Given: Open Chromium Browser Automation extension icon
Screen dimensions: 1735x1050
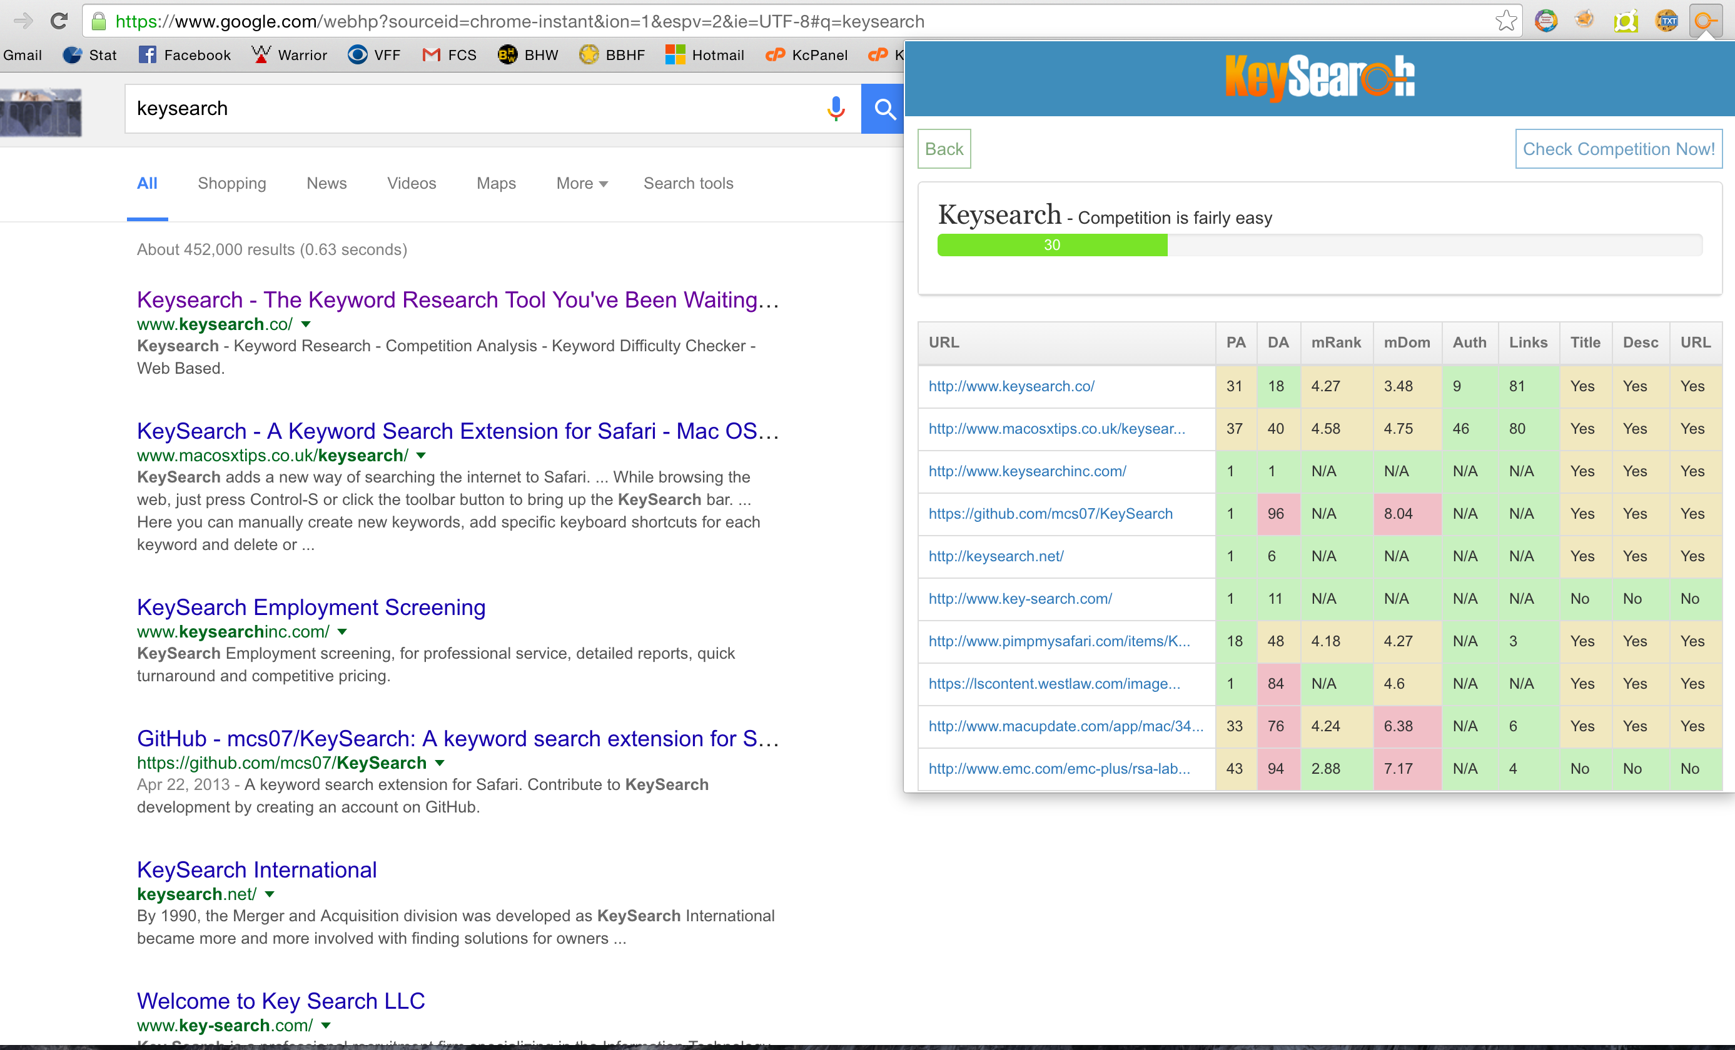Looking at the screenshot, I should 1545,21.
